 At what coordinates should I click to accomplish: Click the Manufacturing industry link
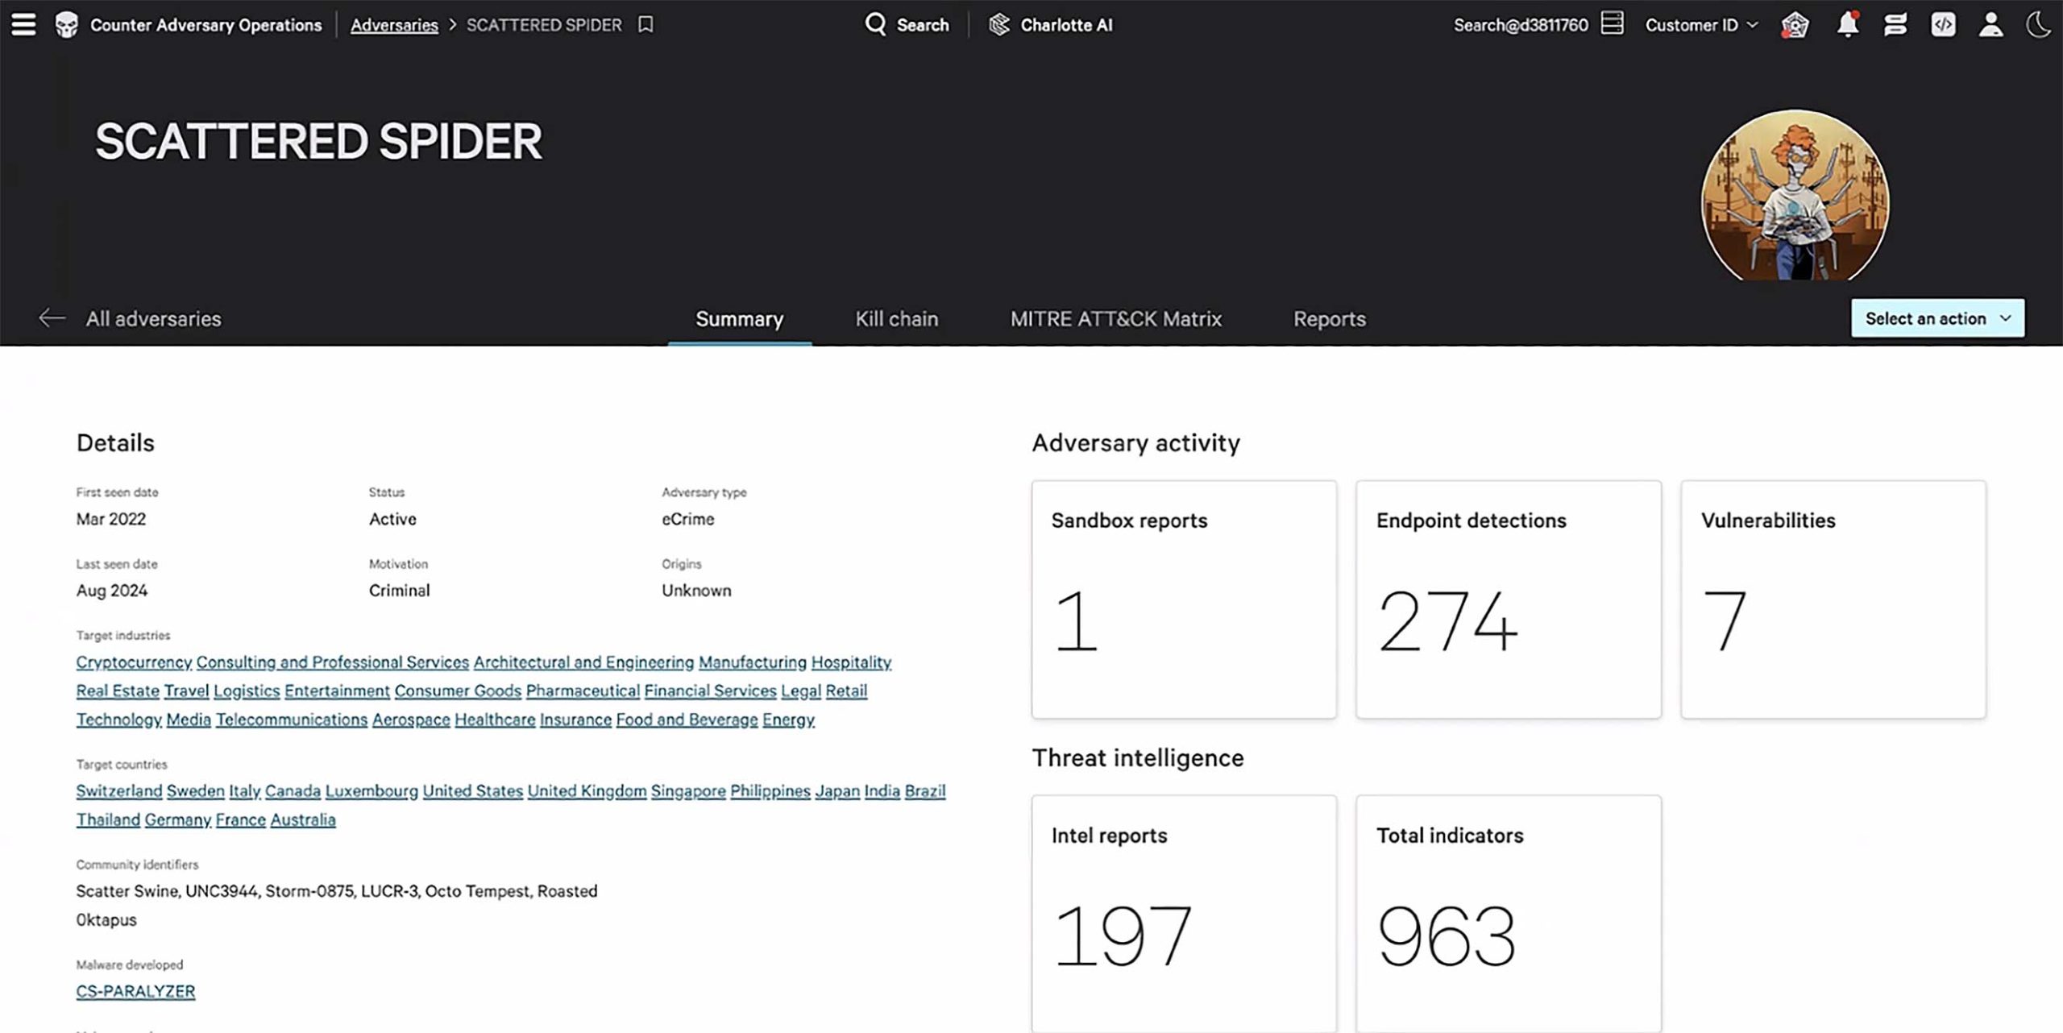coord(753,662)
